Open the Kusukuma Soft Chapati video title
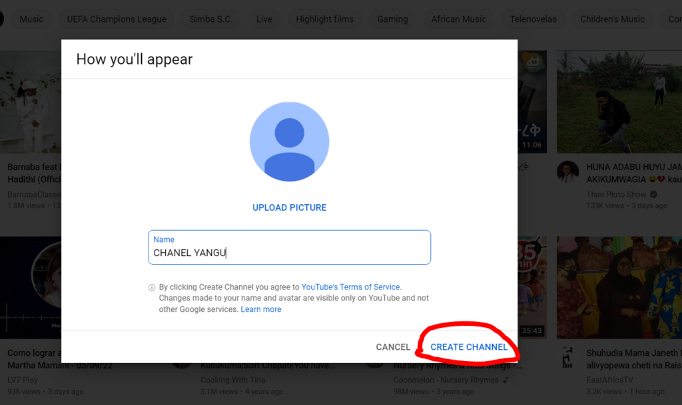The image size is (682, 405). [268, 366]
